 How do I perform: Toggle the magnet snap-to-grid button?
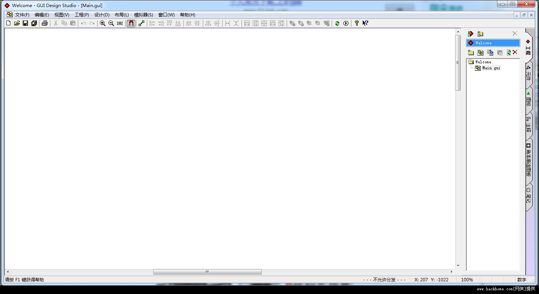click(x=131, y=23)
